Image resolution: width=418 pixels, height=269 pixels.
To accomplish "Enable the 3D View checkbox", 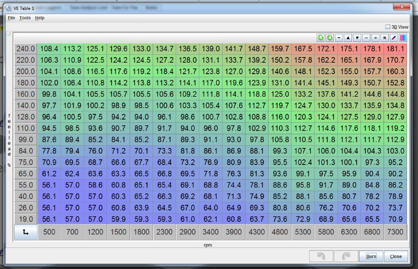I will point(388,27).
